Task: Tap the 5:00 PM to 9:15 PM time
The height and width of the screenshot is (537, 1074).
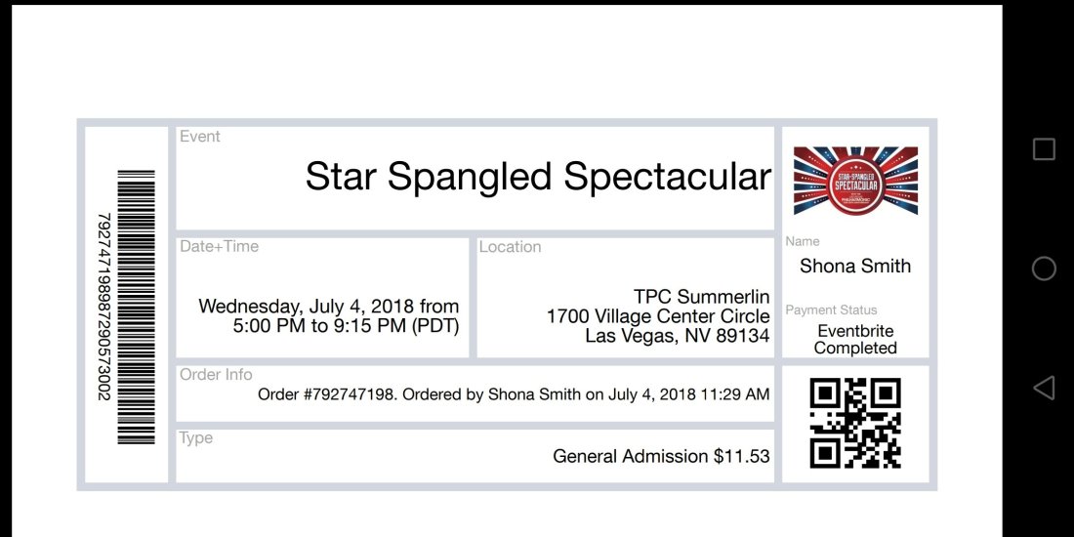Action: click(346, 326)
